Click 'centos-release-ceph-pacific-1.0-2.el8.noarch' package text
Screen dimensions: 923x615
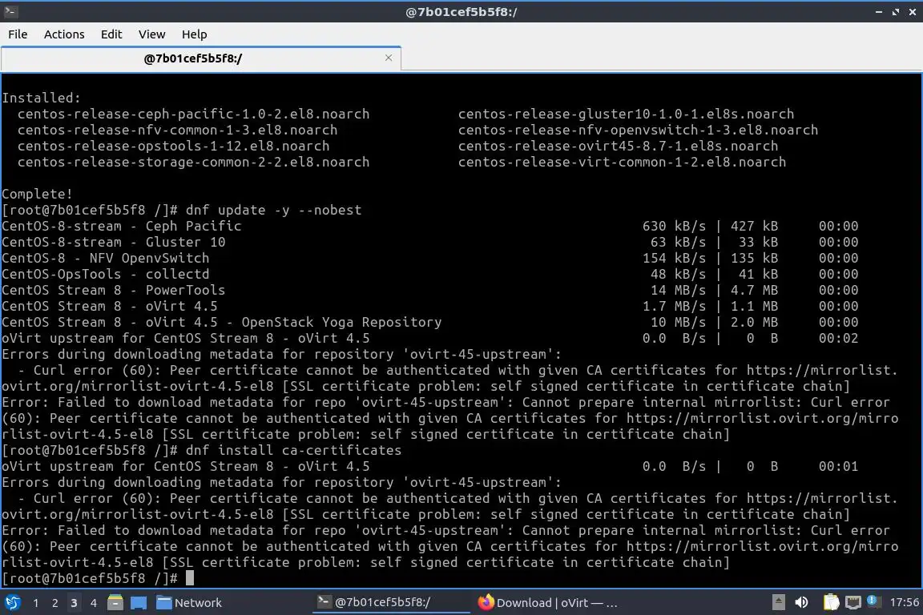tap(194, 115)
